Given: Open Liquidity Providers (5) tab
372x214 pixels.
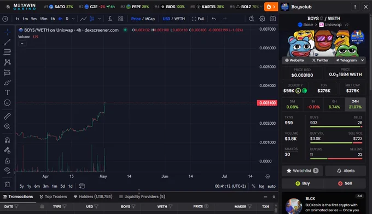Looking at the screenshot, I should click(142, 196).
